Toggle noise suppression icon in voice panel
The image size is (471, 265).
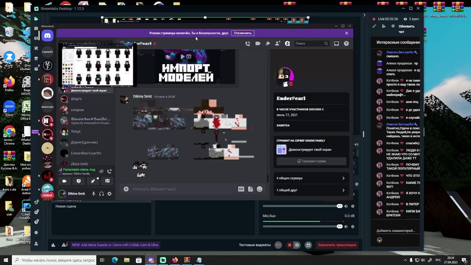click(x=102, y=171)
